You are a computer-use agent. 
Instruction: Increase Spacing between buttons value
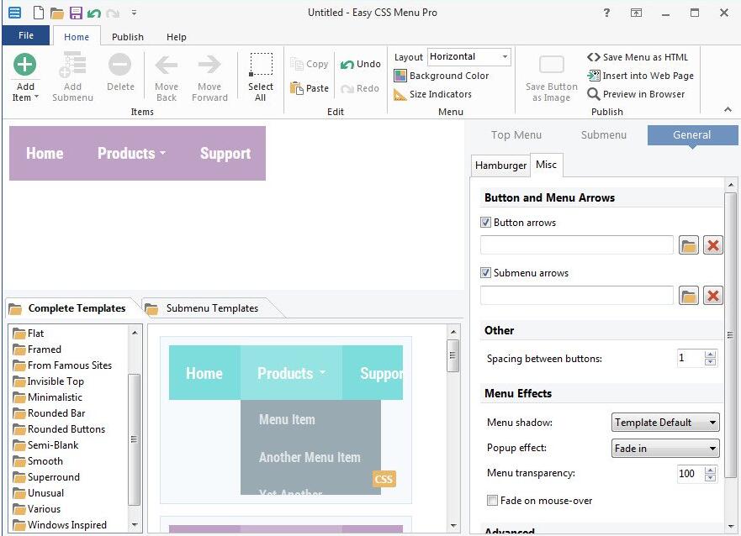(710, 355)
